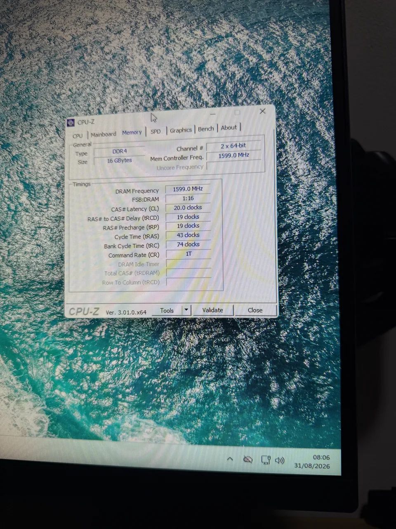Click the Tools button
The width and height of the screenshot is (396, 529).
tap(167, 310)
